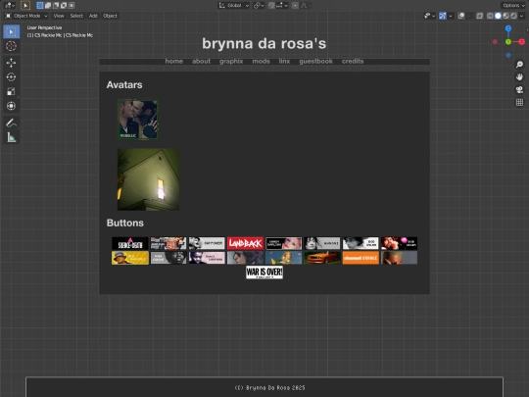The image size is (529, 397).
Task: Click the Silence=Death button image
Action: point(130,243)
